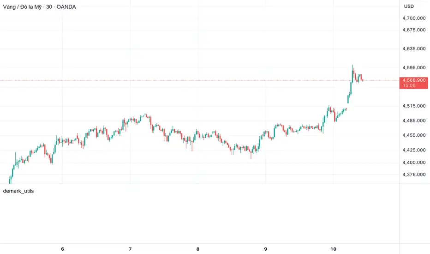This screenshot has width=430, height=254.
Task: Select the 4,515.000 price axis label
Action: [414, 106]
